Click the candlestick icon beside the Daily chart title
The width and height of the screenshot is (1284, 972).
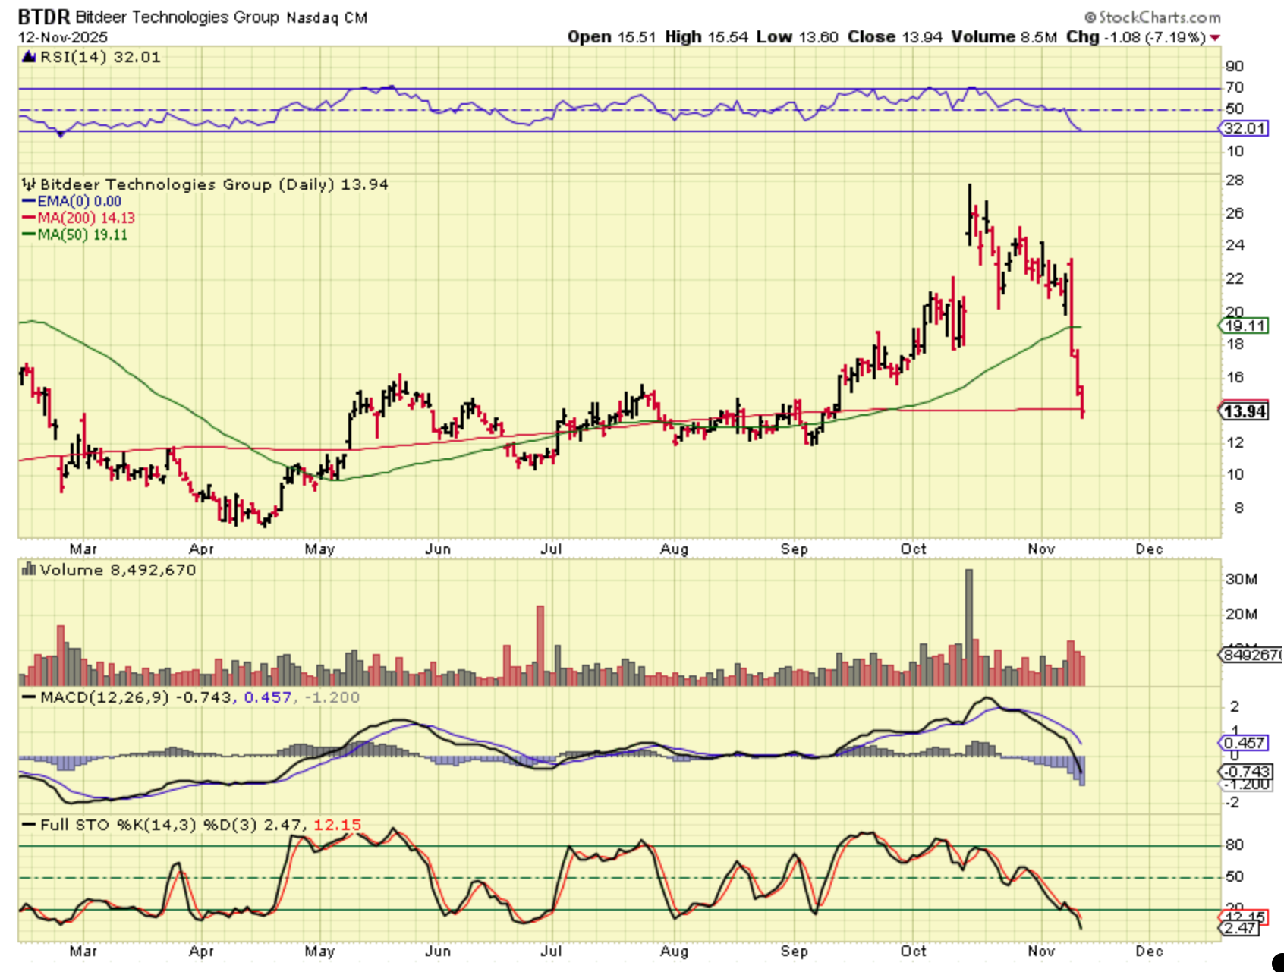click(x=29, y=184)
